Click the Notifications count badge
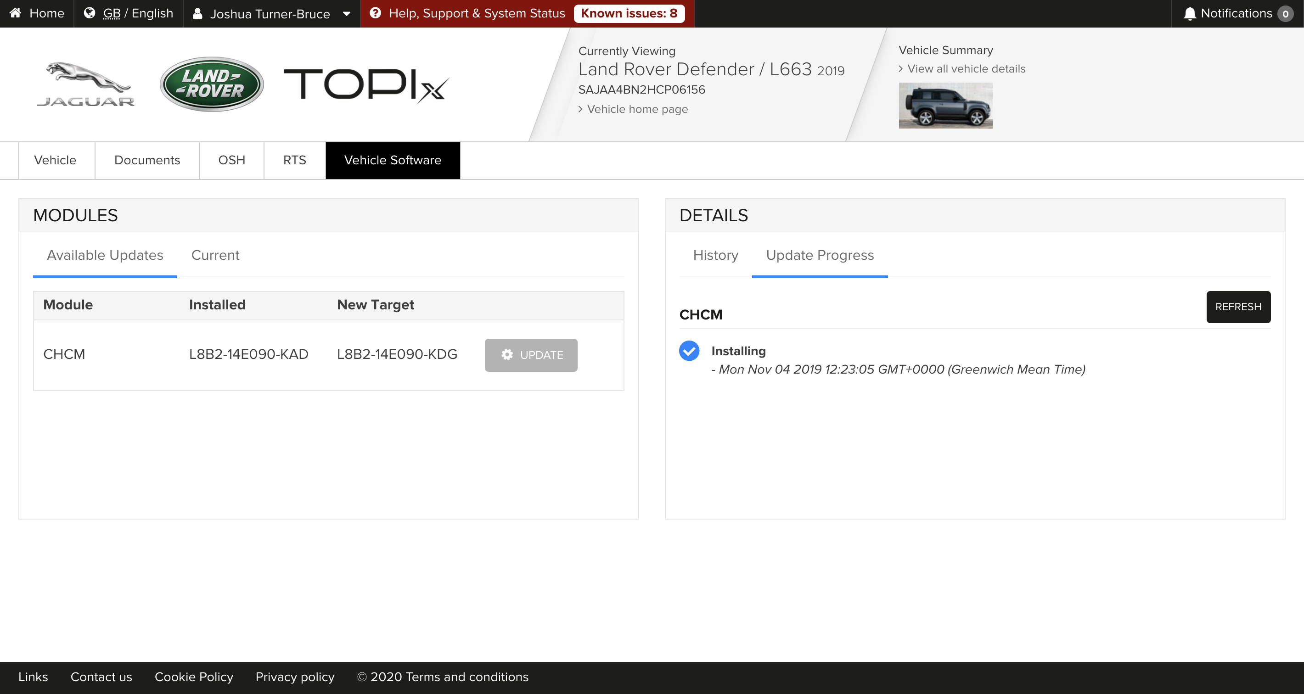 (1285, 14)
